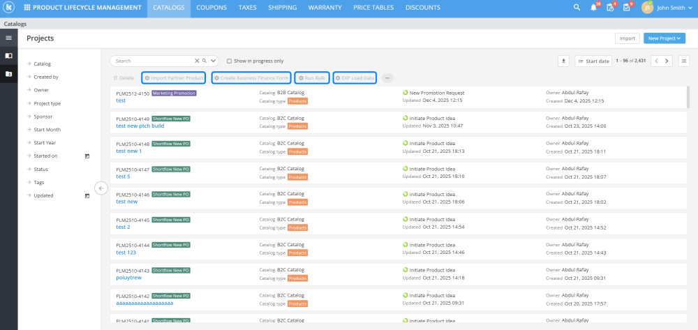
Task: Open project test new ptch build
Action: pyautogui.click(x=140, y=126)
